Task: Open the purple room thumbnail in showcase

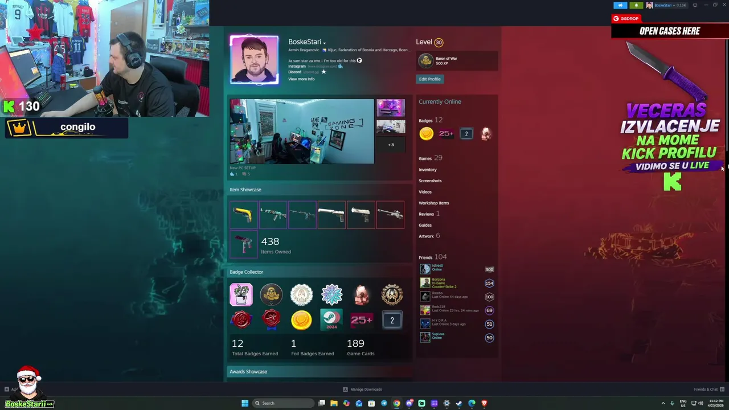Action: [x=391, y=108]
